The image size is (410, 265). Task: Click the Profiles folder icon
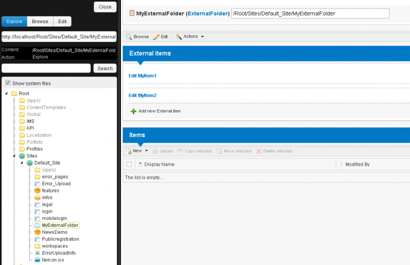22,149
